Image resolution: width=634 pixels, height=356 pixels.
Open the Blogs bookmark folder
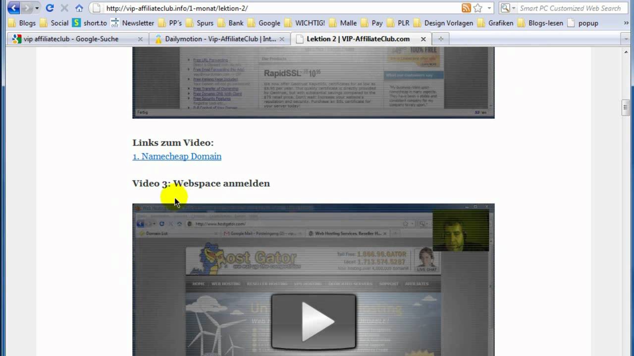(x=22, y=23)
